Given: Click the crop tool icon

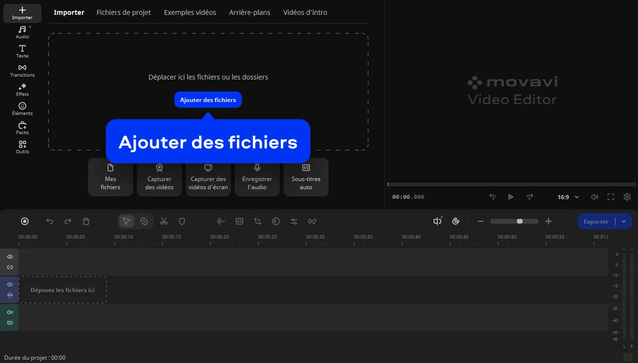Looking at the screenshot, I should (257, 221).
